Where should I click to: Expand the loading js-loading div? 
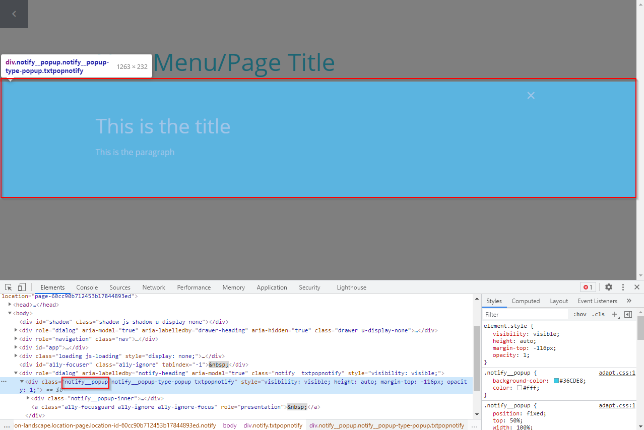[17, 356]
